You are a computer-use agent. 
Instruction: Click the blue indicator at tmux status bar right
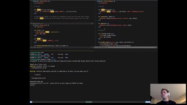pyautogui.click(x=148, y=102)
